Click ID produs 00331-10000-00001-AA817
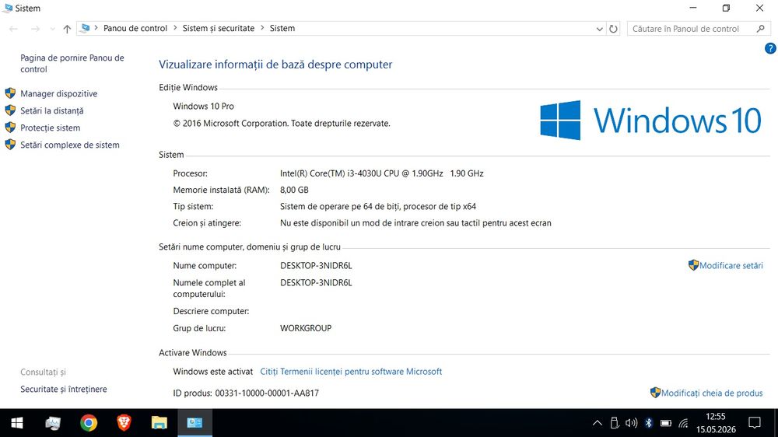This screenshot has height=437, width=778. pos(246,393)
